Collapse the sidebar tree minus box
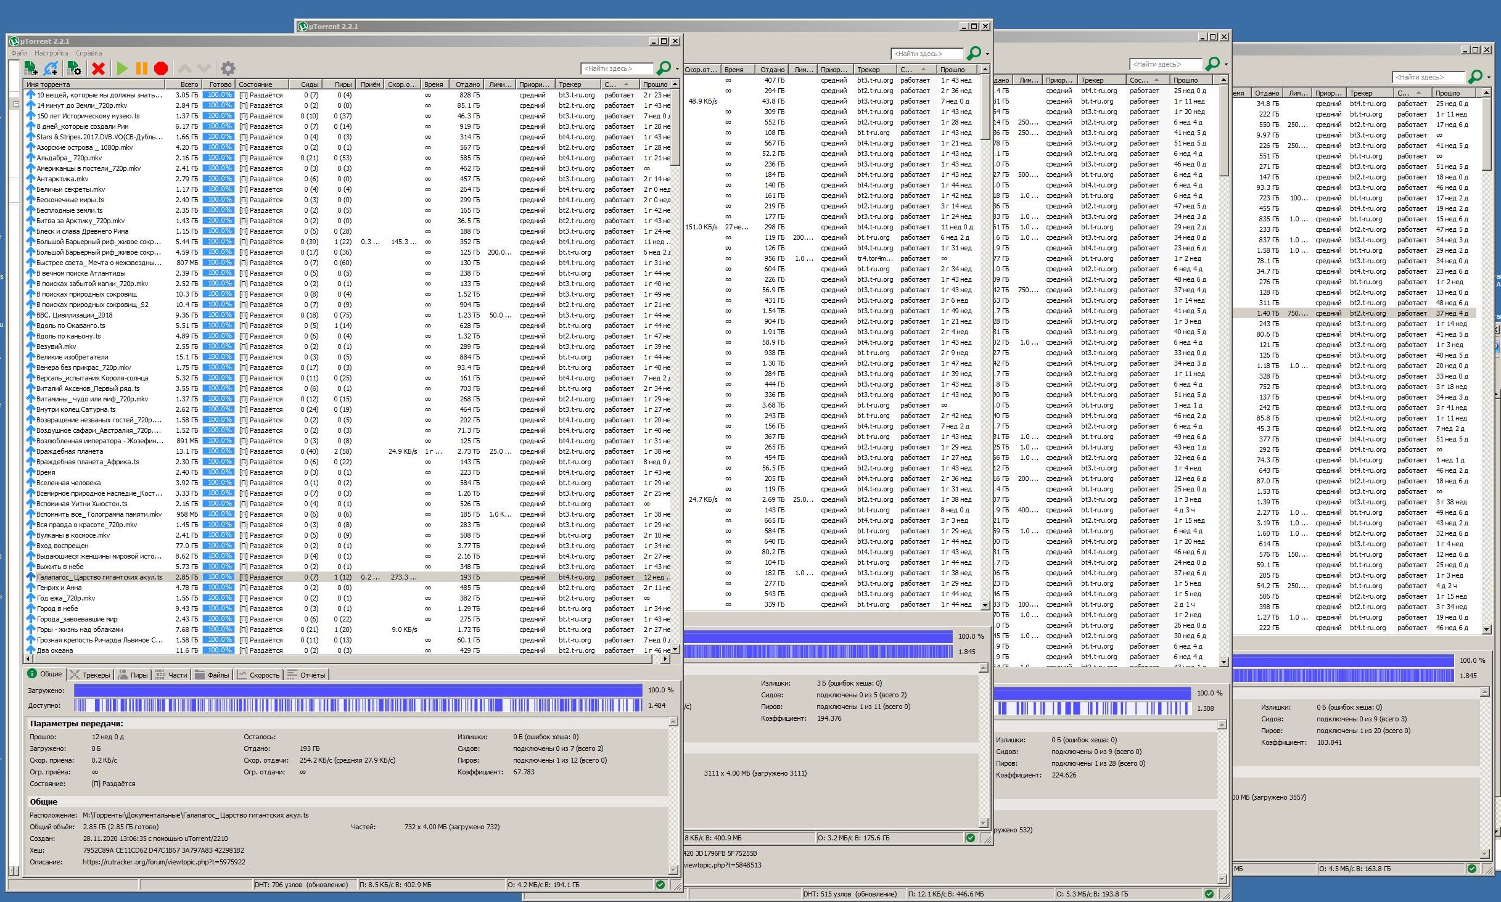Screen dimensions: 1501x902 click(16, 104)
